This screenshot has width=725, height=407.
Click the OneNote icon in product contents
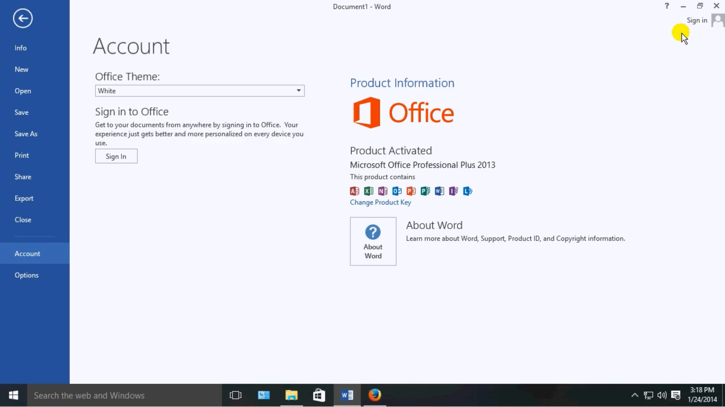pos(383,191)
